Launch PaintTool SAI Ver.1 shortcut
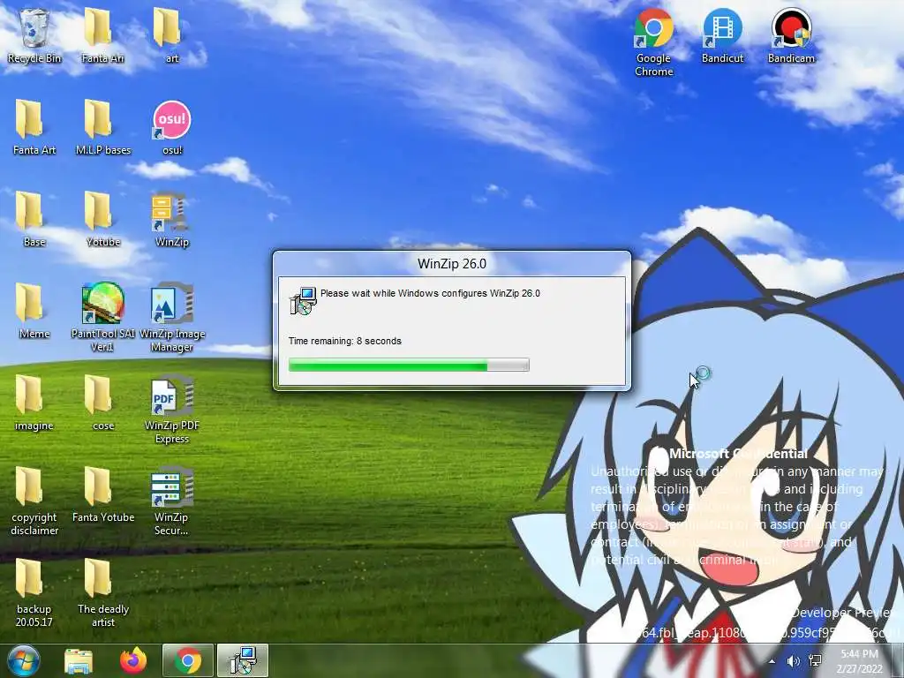The height and width of the screenshot is (678, 904). point(103,317)
